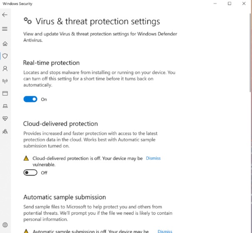Open Account protection from the sidebar
Screen dimensions: 252x233
pos(5,68)
